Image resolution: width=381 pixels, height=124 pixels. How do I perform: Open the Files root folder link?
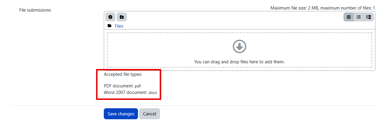tap(119, 26)
